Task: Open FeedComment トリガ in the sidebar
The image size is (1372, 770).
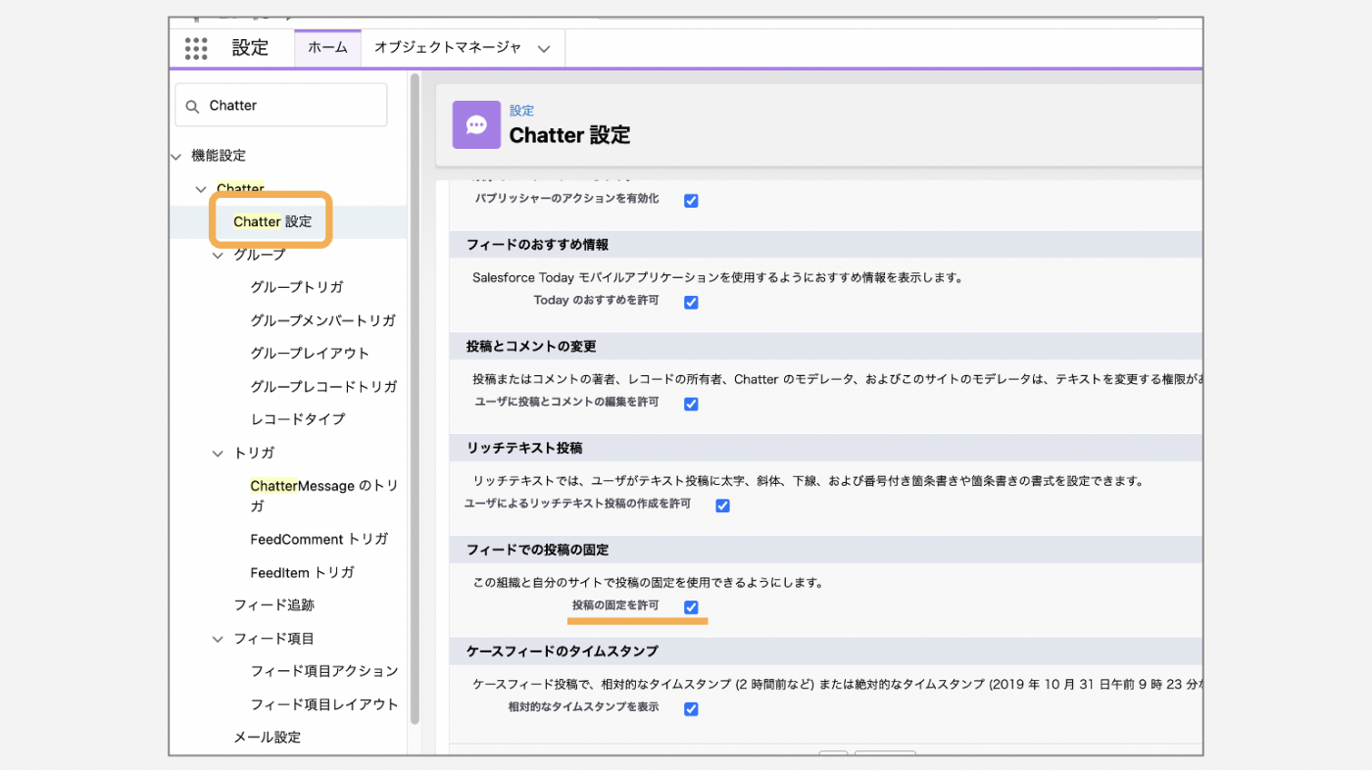Action: click(319, 539)
